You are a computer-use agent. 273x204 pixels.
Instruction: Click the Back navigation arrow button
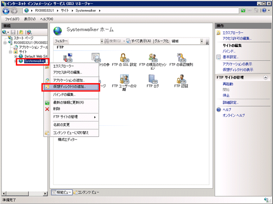[6, 11]
